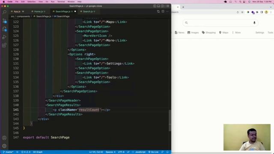Toggle secondary sidebar layout icon in title bar
This screenshot has height=154, width=274.
click(x=162, y=6)
